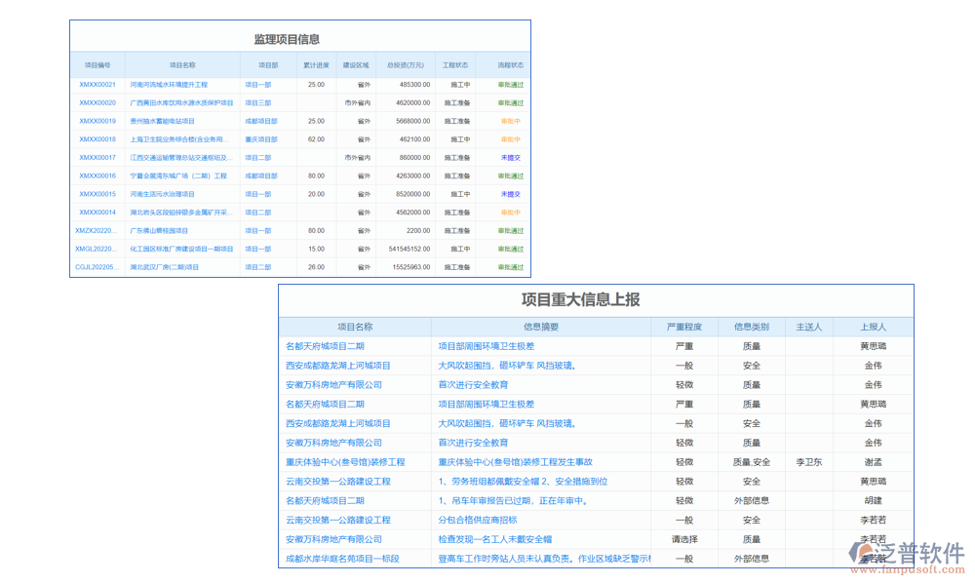
Task: Select the 项目三部 department link
Action: click(x=258, y=102)
